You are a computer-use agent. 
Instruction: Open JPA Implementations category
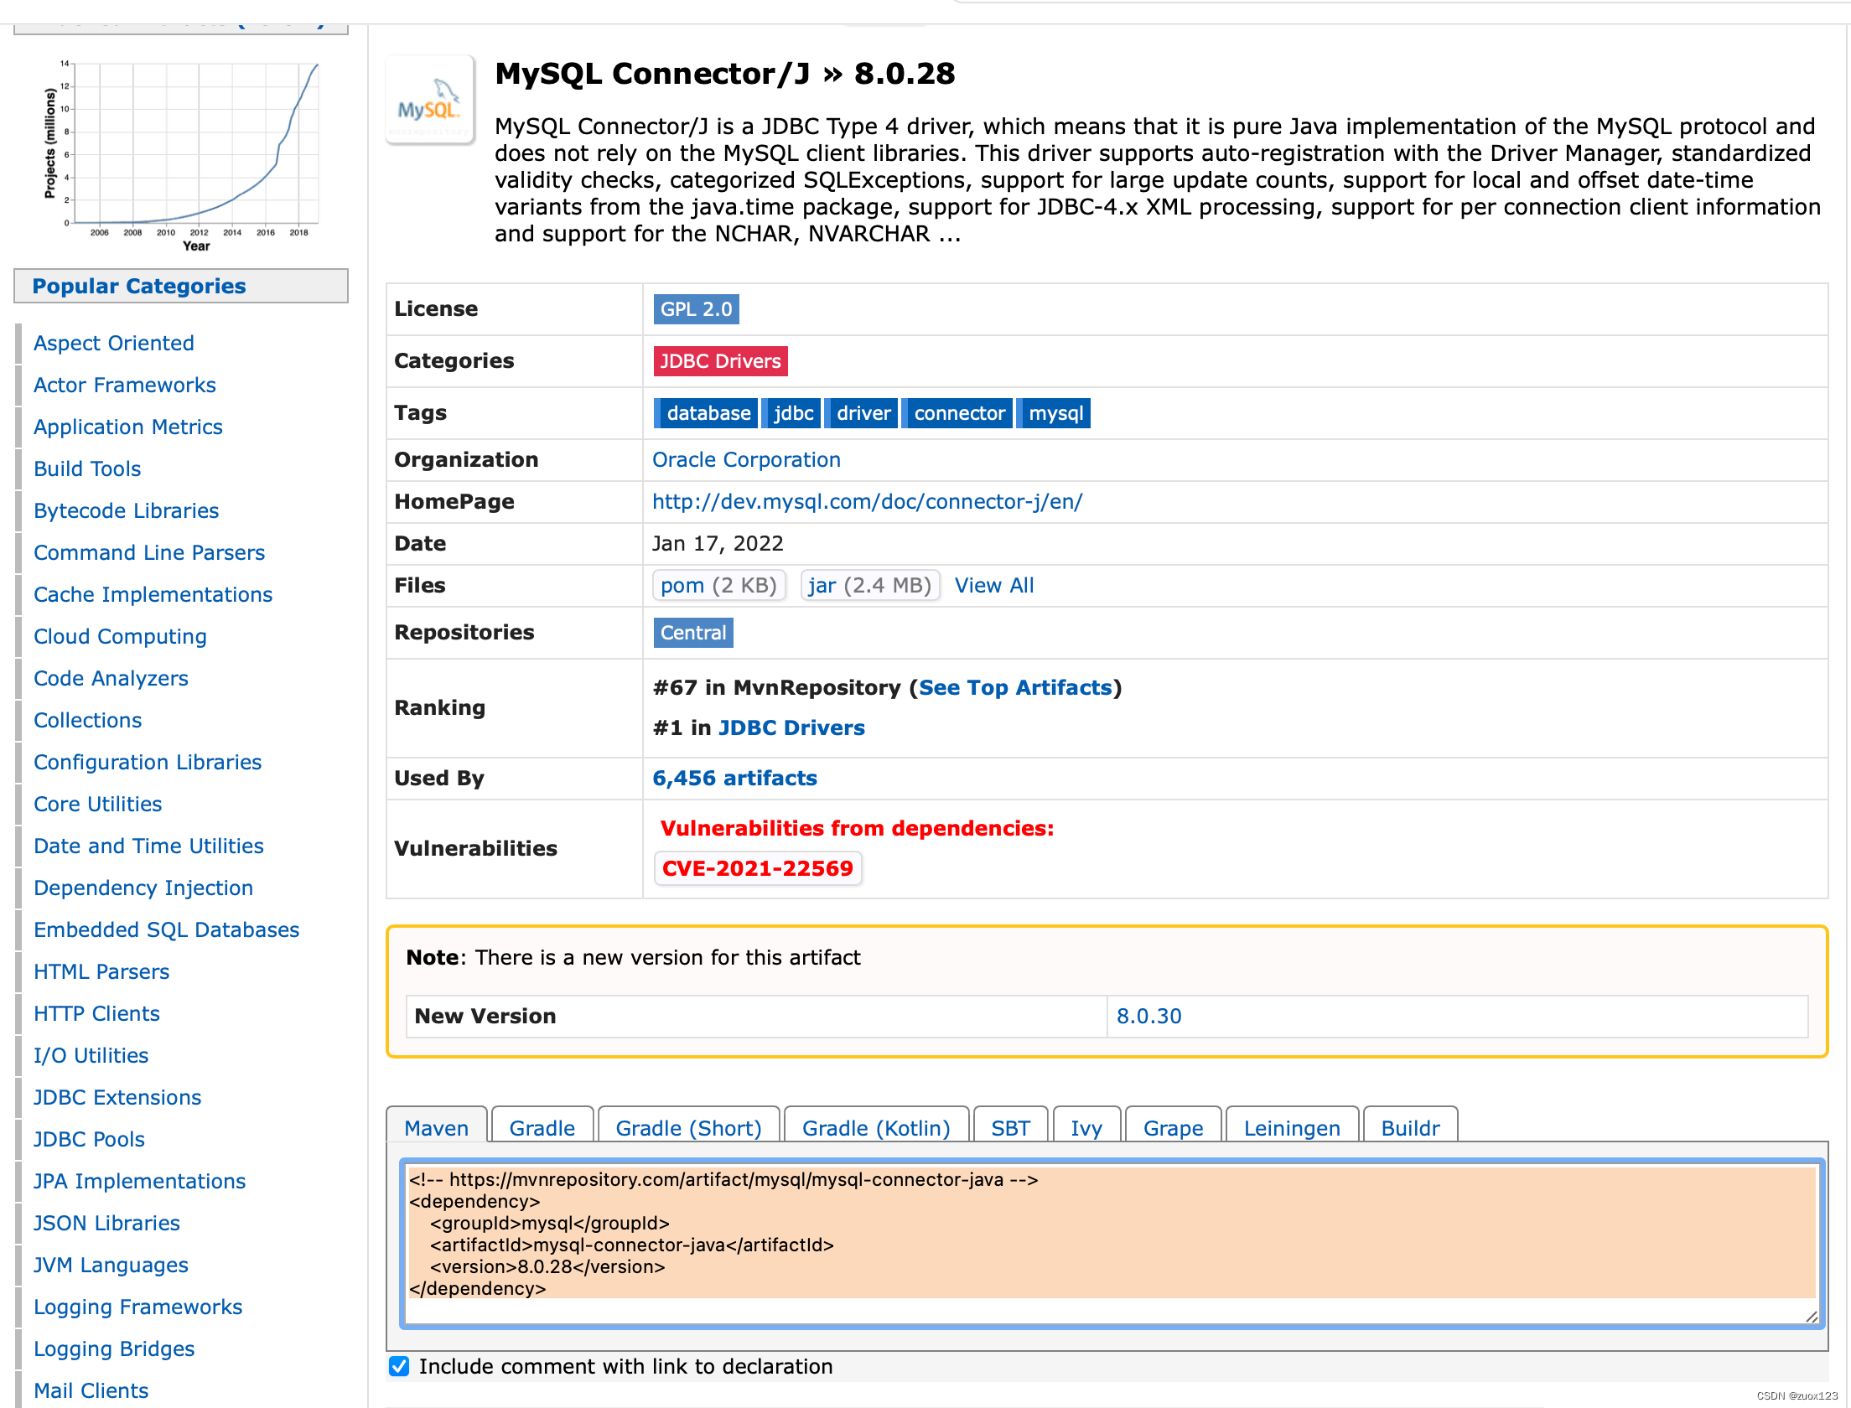tap(139, 1182)
